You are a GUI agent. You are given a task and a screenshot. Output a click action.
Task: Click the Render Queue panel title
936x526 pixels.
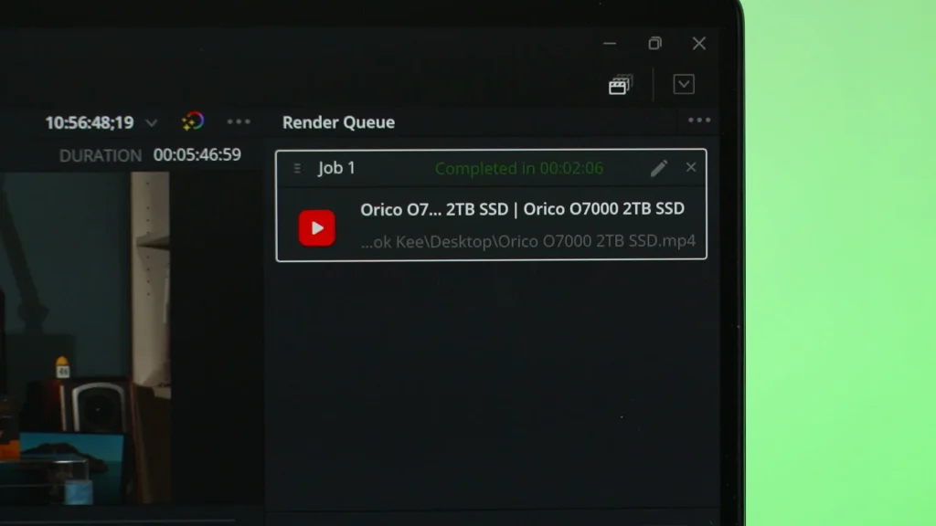point(338,122)
